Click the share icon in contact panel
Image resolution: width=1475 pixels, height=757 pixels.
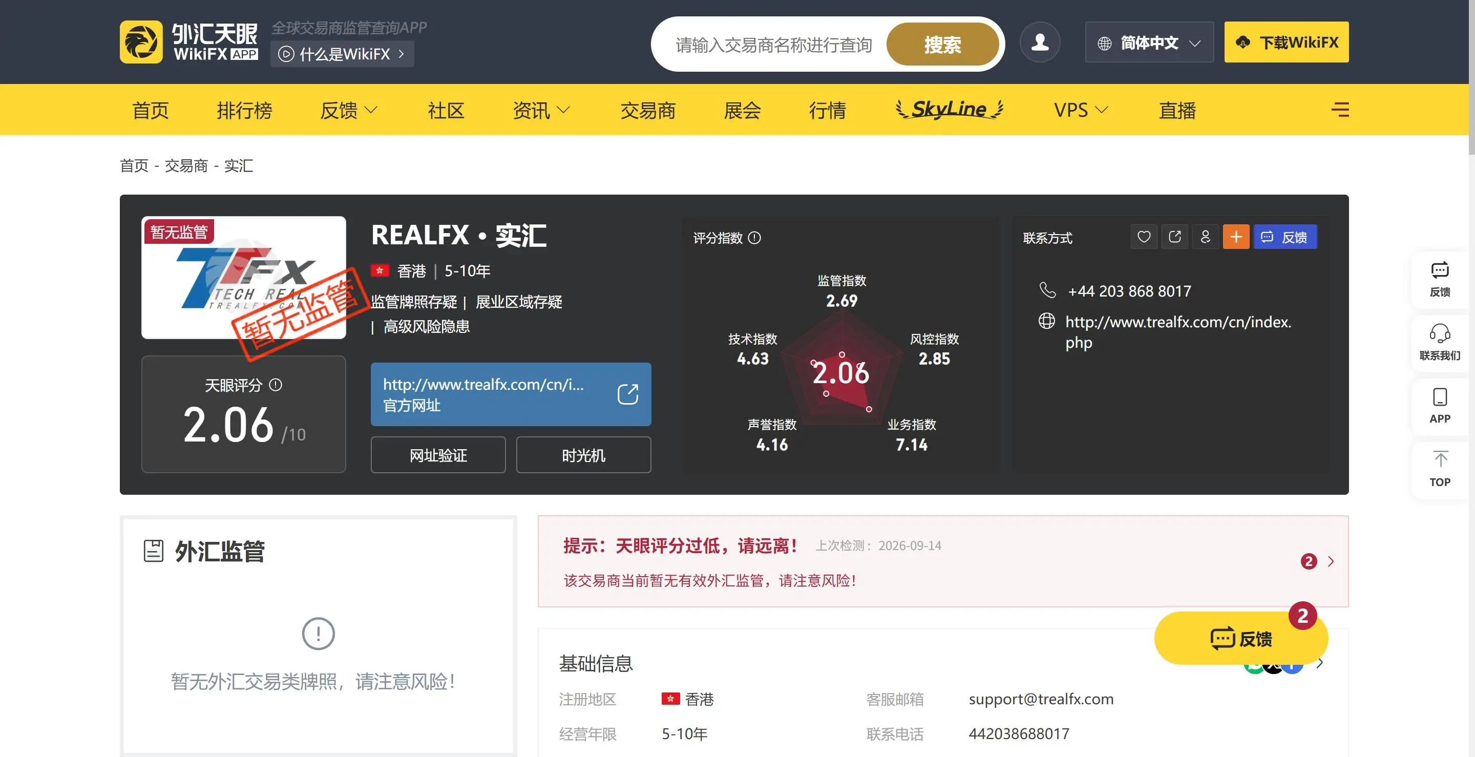1174,237
